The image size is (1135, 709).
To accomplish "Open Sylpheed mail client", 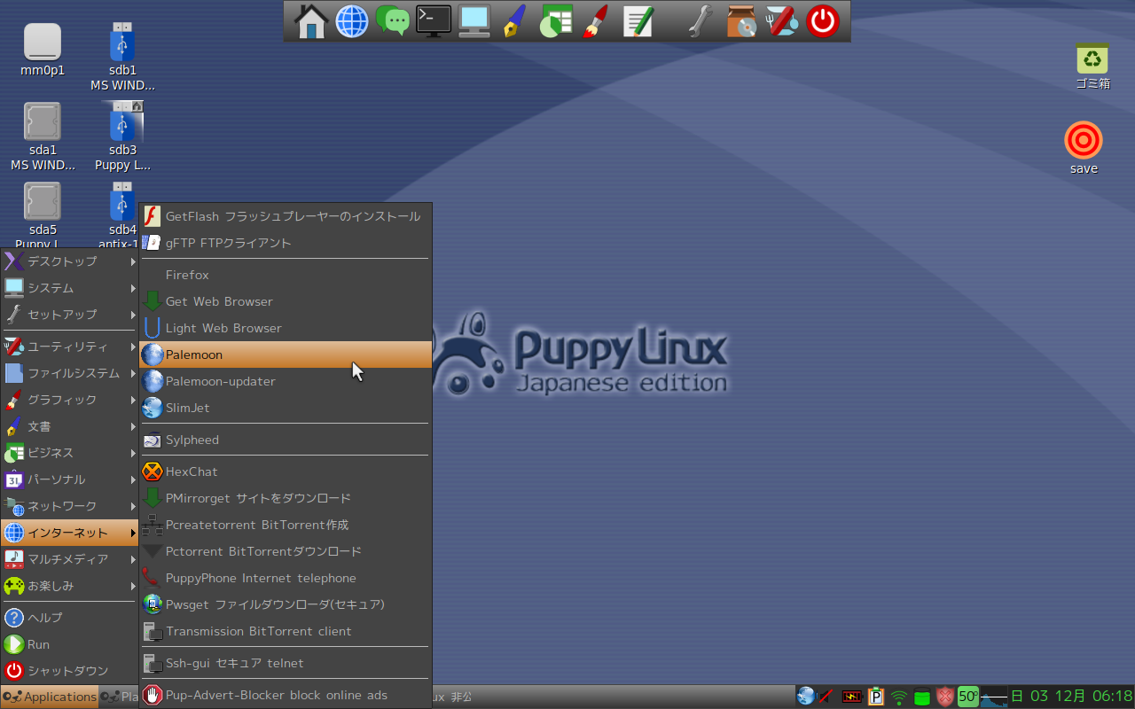I will [x=286, y=440].
